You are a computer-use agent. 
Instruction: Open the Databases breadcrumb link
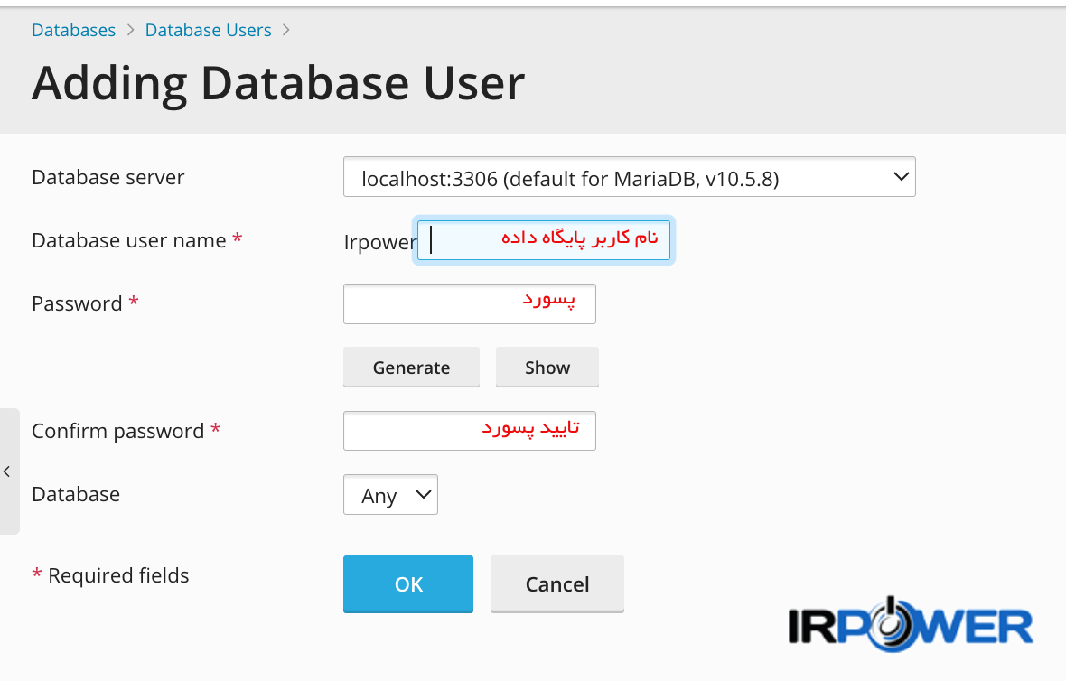(73, 30)
